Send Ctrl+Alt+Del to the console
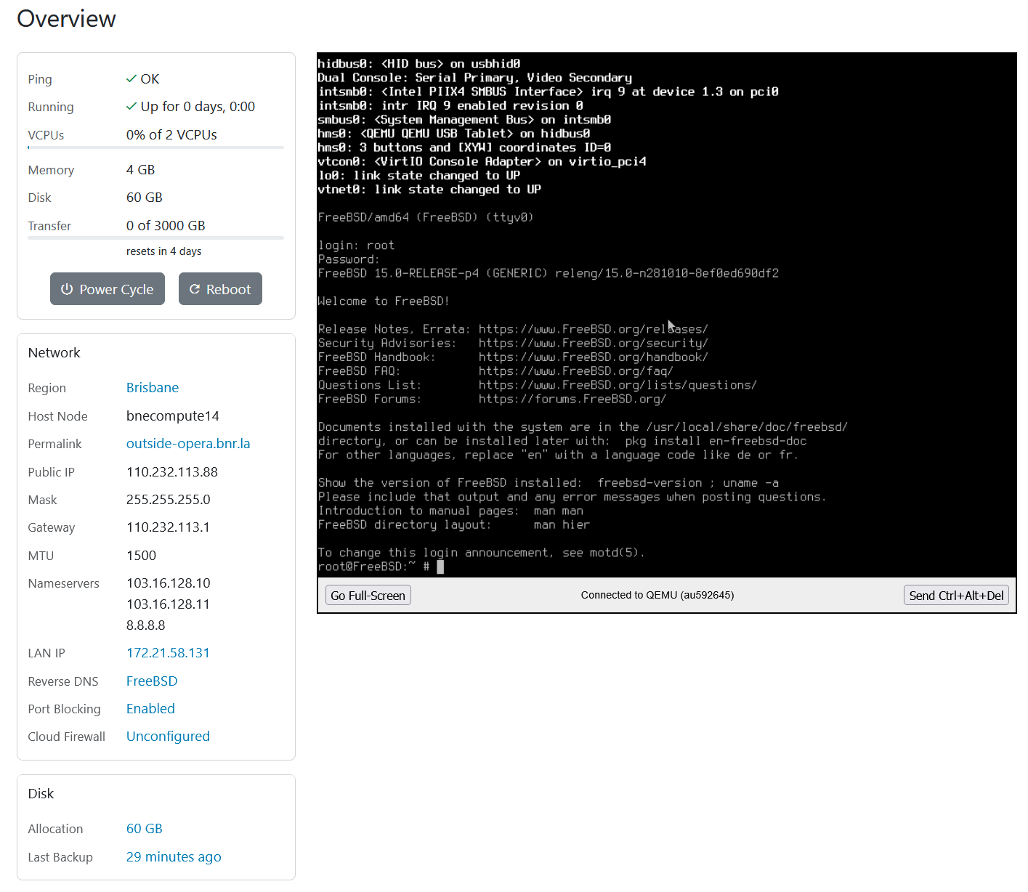 tap(956, 596)
